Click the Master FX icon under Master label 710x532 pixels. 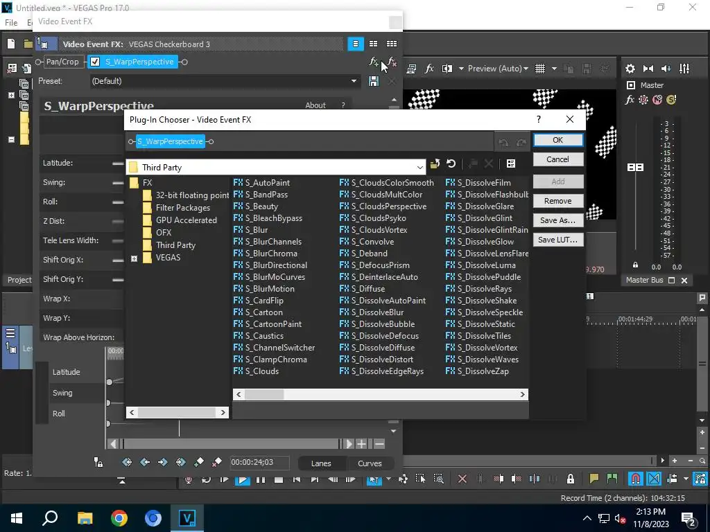(630, 100)
